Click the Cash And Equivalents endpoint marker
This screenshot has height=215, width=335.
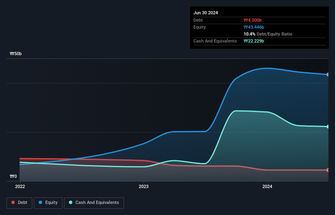[328, 127]
